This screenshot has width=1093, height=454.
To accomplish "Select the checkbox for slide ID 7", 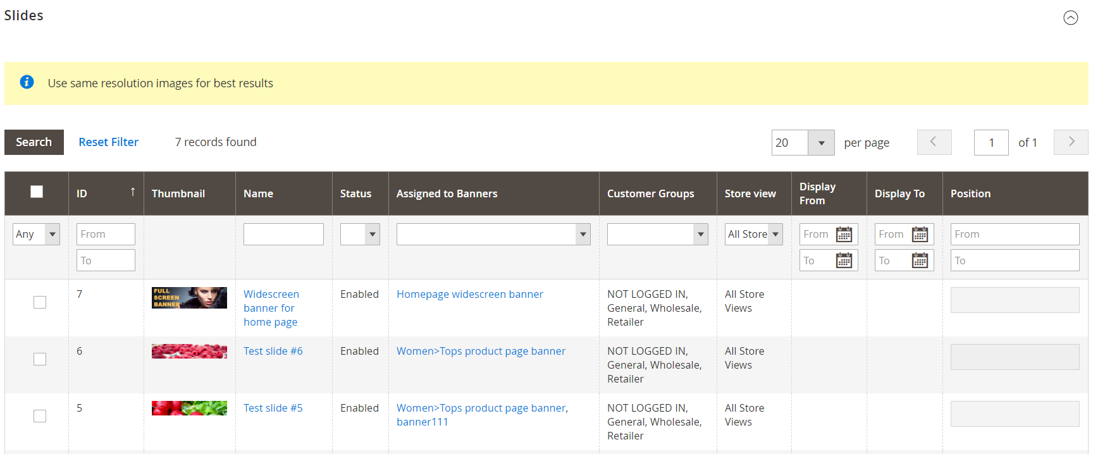I will click(x=40, y=302).
